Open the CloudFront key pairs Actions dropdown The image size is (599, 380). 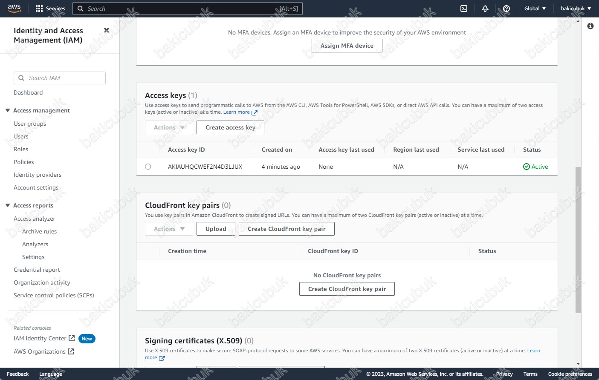tap(169, 229)
